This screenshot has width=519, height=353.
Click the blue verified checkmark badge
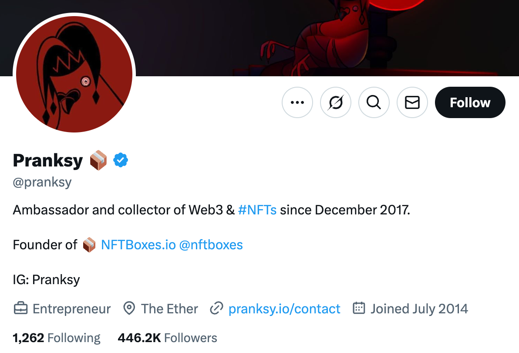pyautogui.click(x=121, y=160)
